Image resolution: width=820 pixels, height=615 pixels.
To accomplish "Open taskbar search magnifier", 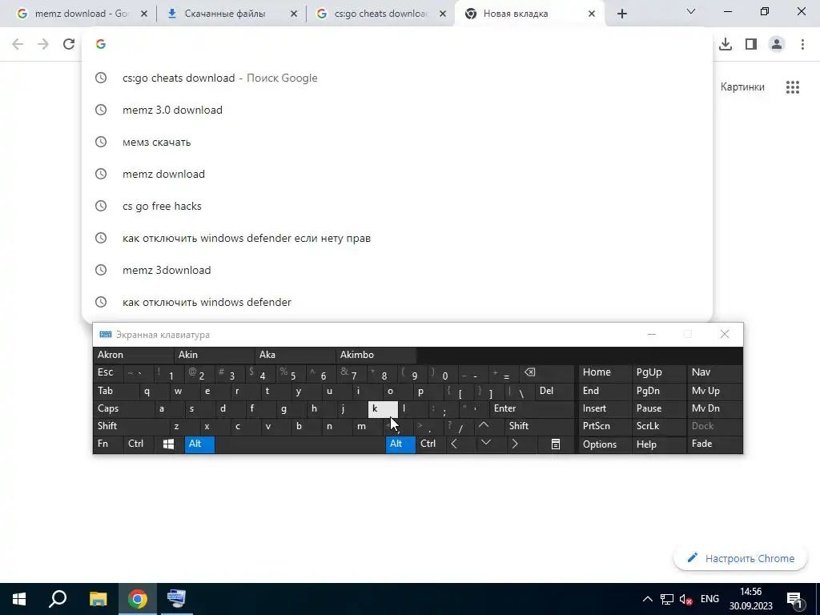I will coord(58,599).
